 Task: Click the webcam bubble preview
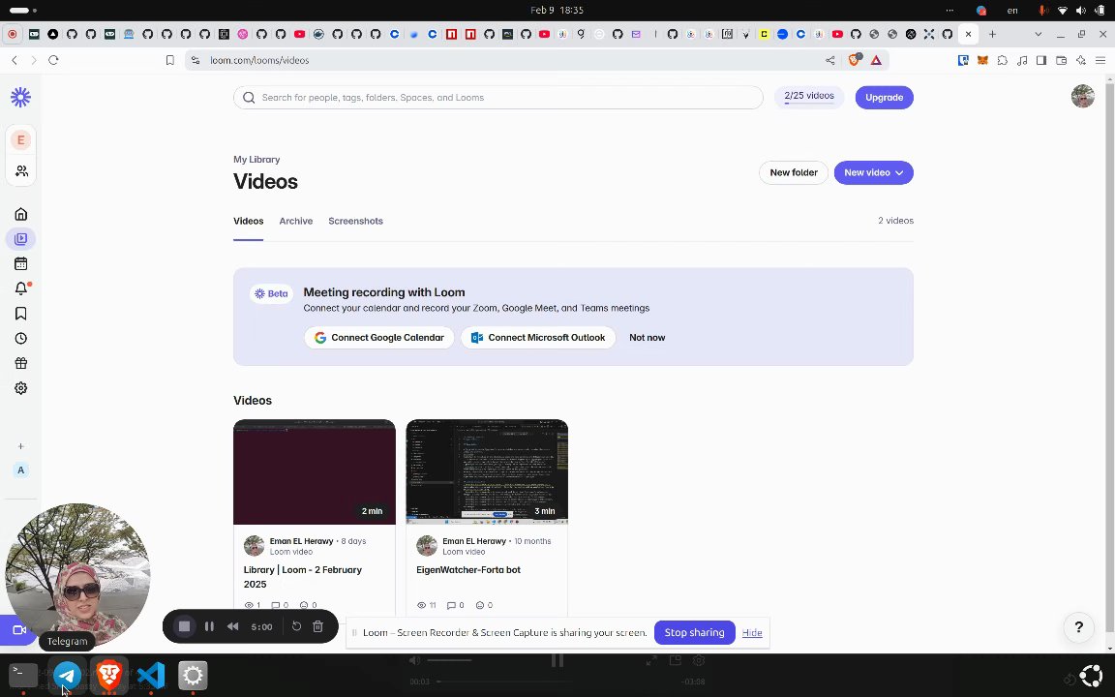(77, 575)
